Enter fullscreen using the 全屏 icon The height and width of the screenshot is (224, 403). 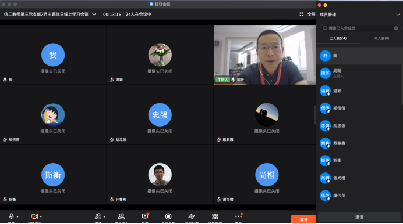point(302,15)
